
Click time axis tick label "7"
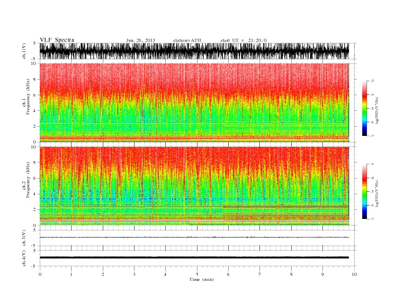pos(260,274)
